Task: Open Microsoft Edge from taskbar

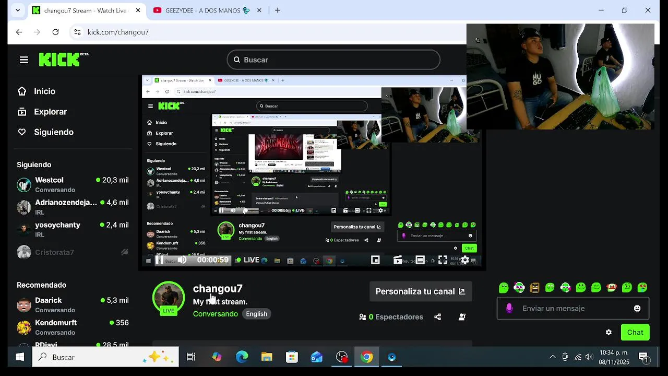Action: coord(242,357)
